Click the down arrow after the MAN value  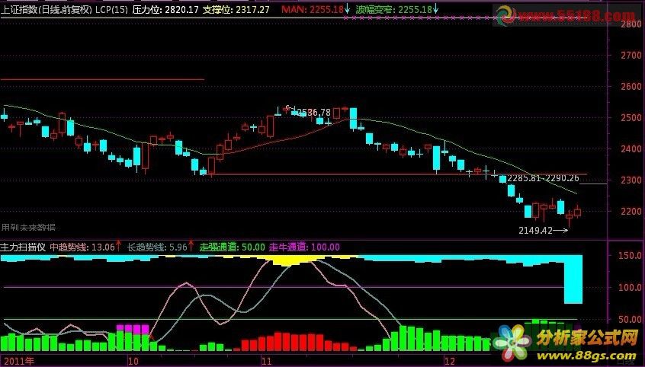pos(348,8)
